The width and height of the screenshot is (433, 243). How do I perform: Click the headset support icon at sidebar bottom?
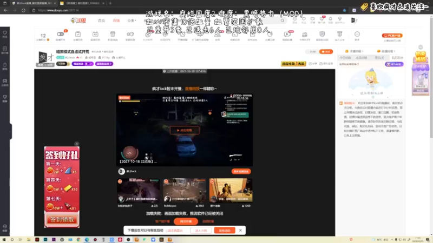5,227
